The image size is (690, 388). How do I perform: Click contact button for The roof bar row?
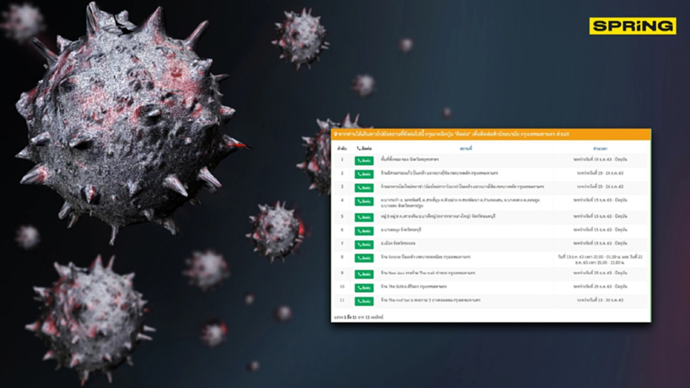[x=364, y=301]
